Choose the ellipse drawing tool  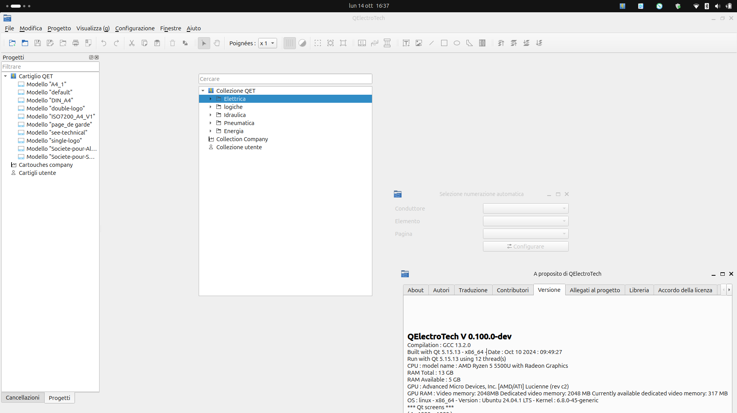(456, 43)
